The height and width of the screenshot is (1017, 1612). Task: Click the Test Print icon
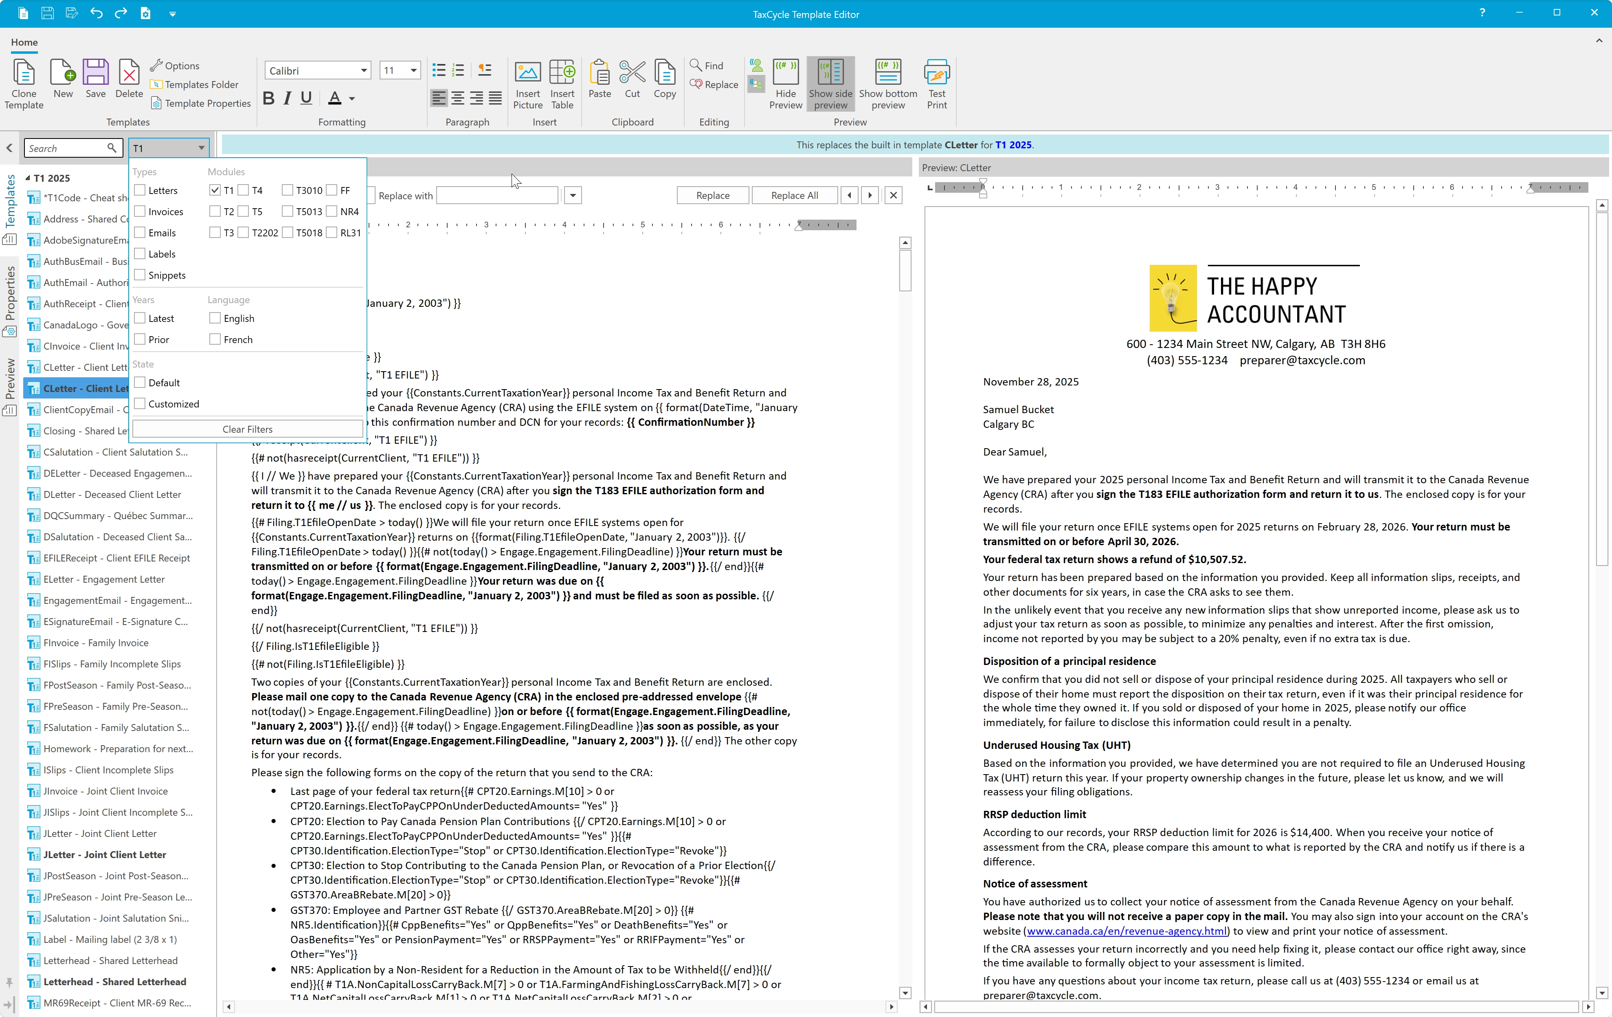(936, 84)
